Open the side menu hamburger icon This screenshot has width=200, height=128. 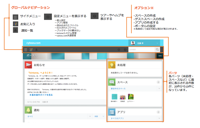point(26,50)
